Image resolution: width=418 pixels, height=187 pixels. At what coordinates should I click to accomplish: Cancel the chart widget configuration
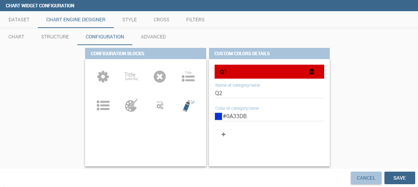pyautogui.click(x=366, y=178)
